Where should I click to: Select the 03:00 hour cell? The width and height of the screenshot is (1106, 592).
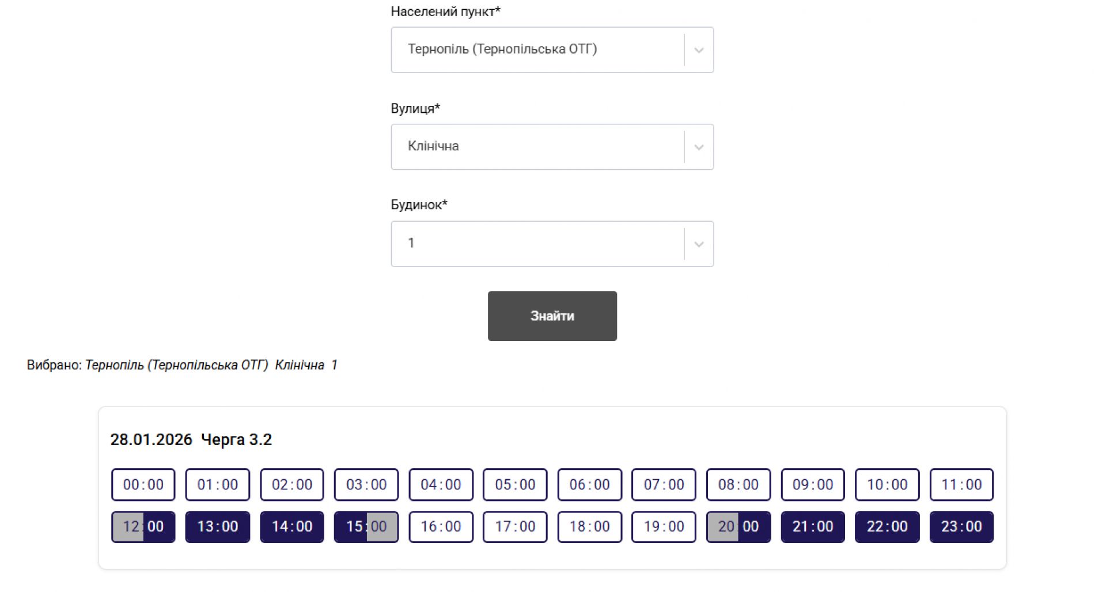pyautogui.click(x=366, y=484)
